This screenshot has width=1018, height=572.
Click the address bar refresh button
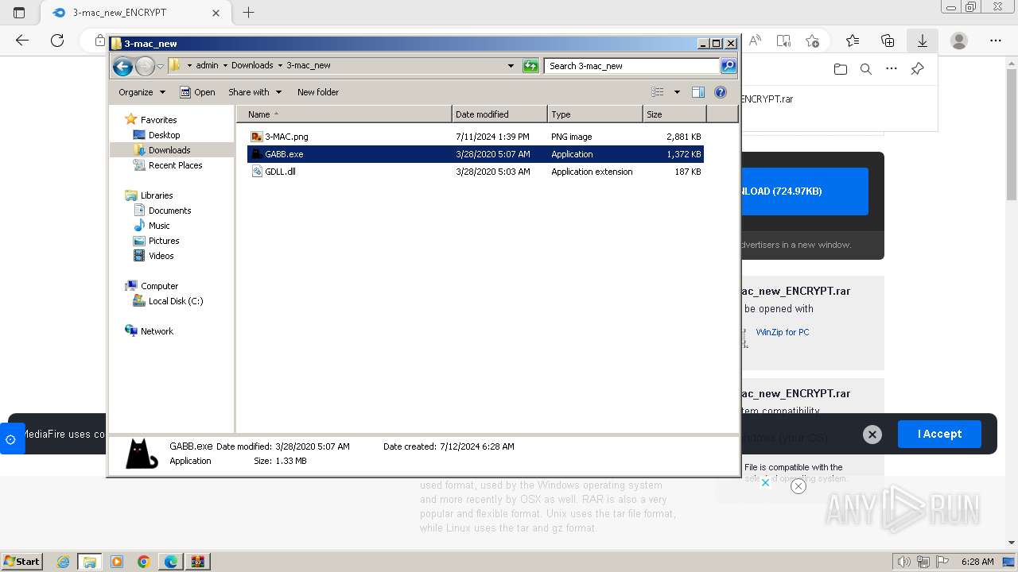click(x=530, y=66)
